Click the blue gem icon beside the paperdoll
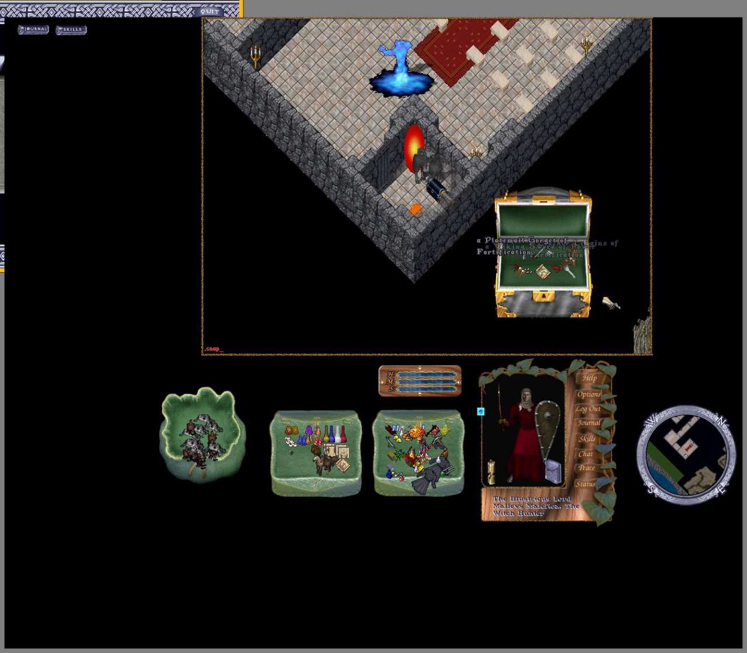Image resolution: width=747 pixels, height=653 pixels. (481, 412)
